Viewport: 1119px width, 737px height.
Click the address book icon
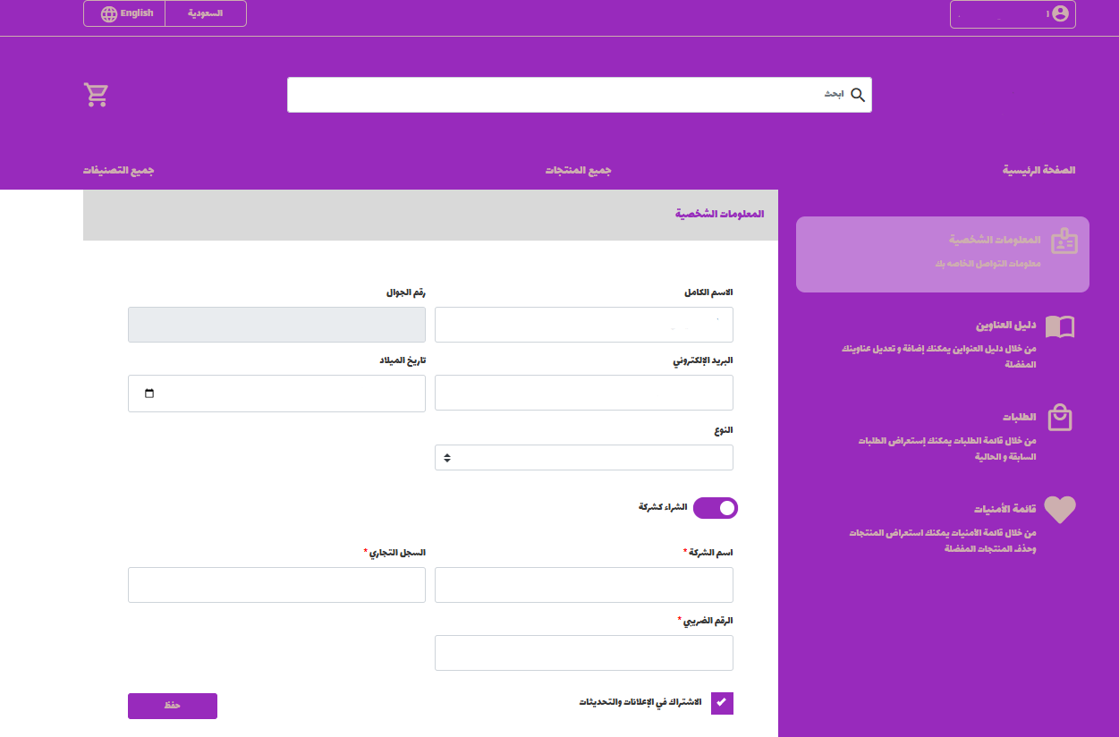tap(1059, 326)
